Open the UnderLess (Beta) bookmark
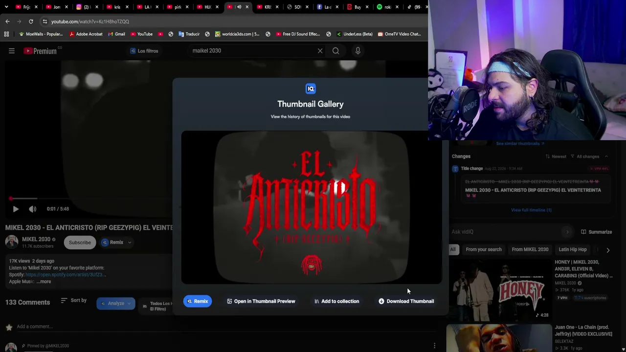This screenshot has height=352, width=626. [354, 34]
